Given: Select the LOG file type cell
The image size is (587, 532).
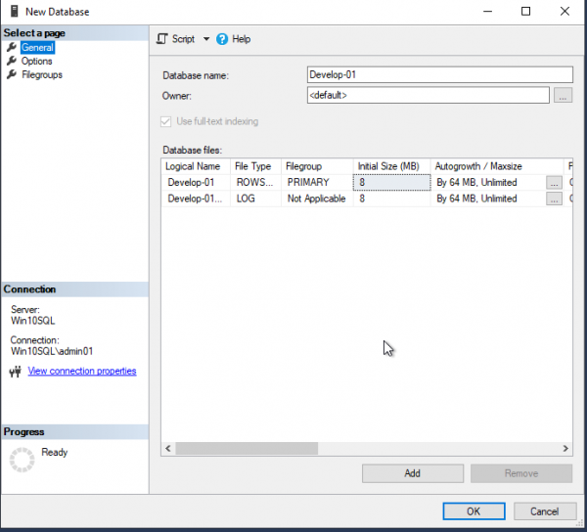Looking at the screenshot, I should pos(255,199).
